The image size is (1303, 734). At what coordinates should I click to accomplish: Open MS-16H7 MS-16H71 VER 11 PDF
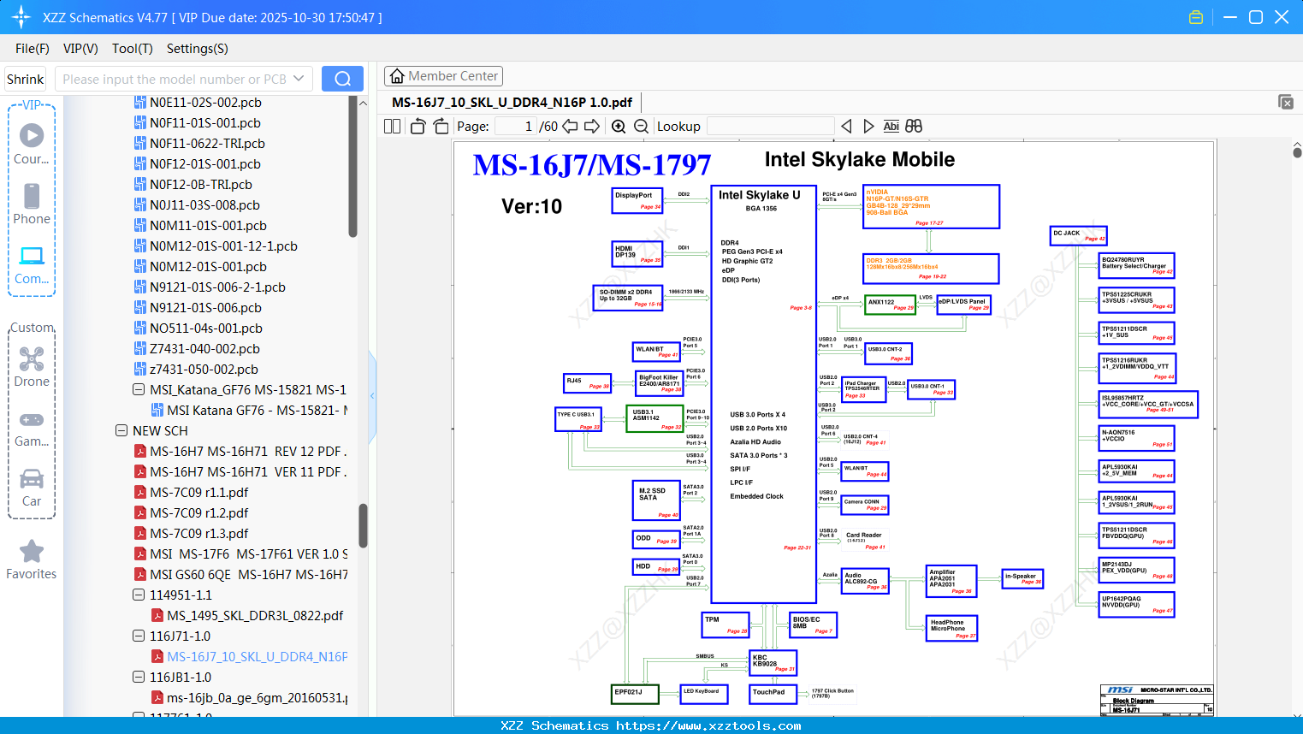(x=240, y=472)
